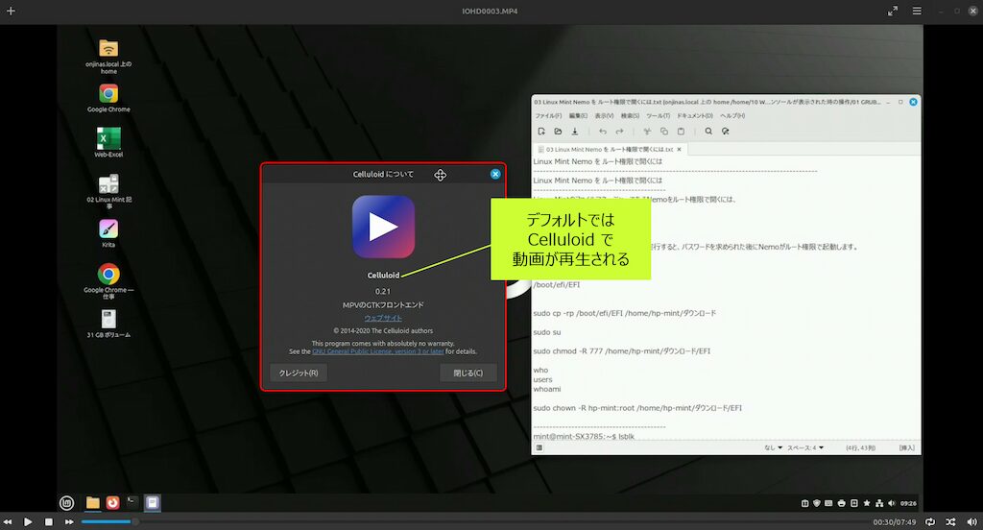
Task: Open the Linux Mint menu in taskbar
Action: coord(67,502)
